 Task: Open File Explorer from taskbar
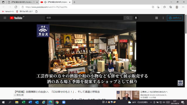(x=17, y=102)
